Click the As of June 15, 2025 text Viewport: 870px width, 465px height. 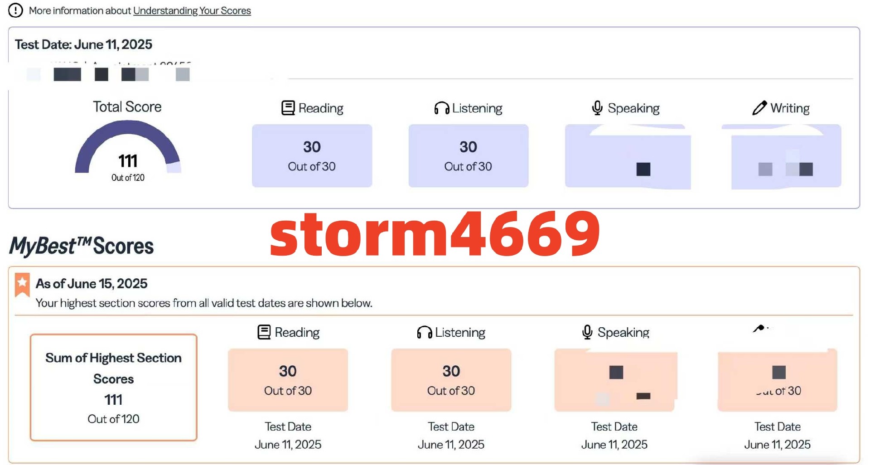(92, 284)
